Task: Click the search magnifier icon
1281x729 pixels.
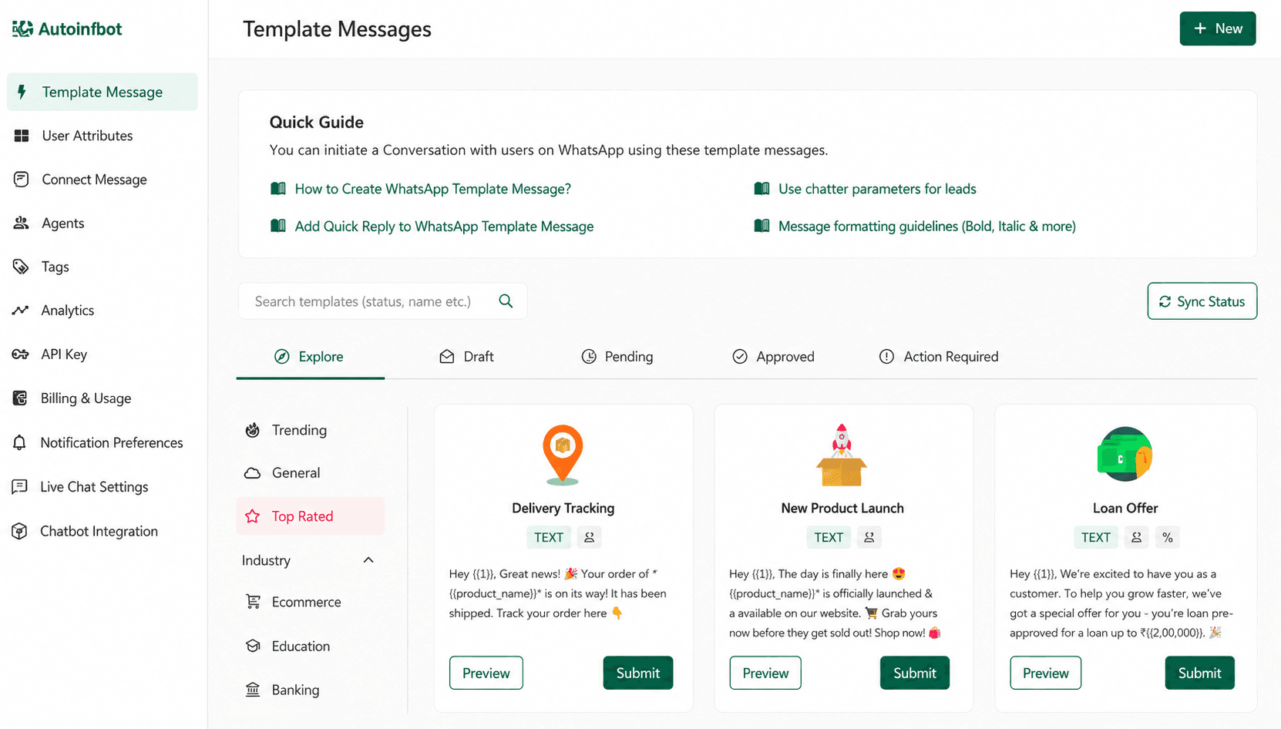Action: [x=506, y=301]
